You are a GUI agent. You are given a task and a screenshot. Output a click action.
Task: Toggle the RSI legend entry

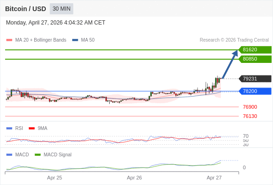(15, 128)
